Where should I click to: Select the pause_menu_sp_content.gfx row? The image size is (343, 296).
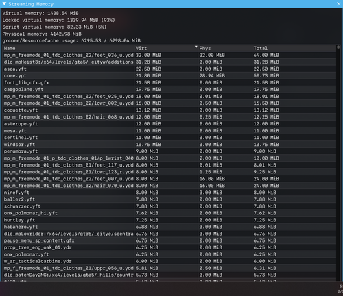[x=169, y=241]
